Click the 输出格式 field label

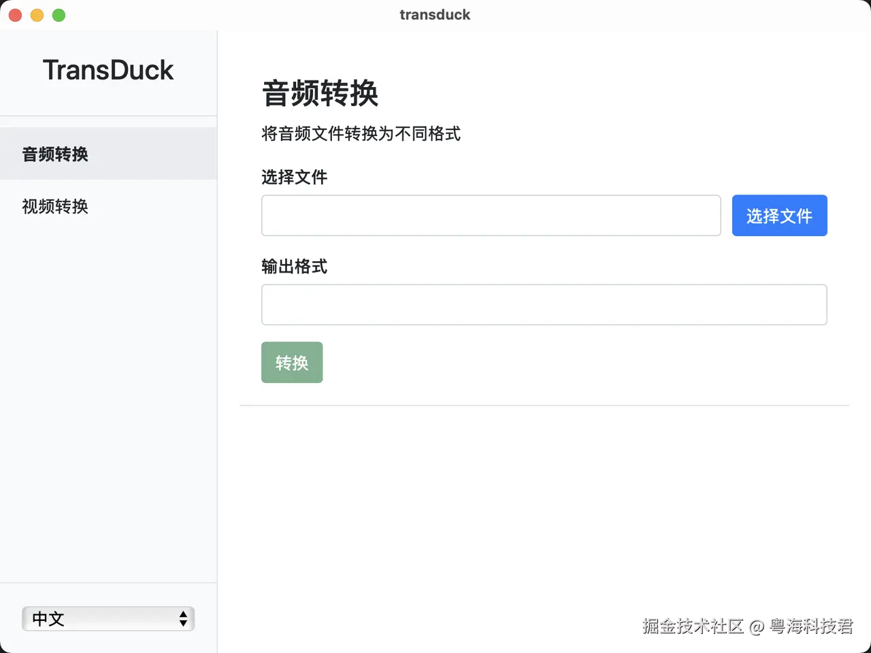point(294,267)
